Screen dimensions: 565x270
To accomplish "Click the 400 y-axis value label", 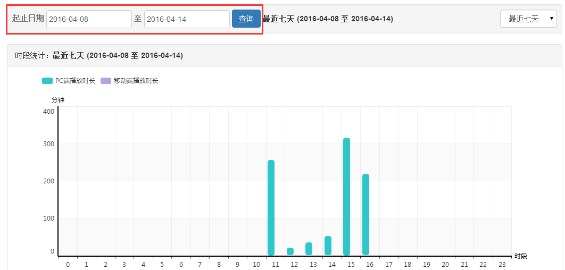I will pyautogui.click(x=48, y=111).
